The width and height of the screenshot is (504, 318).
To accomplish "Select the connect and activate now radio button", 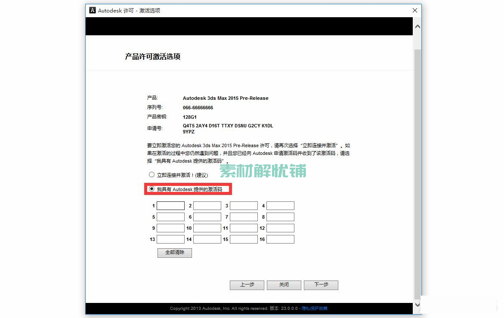I will pos(152,174).
